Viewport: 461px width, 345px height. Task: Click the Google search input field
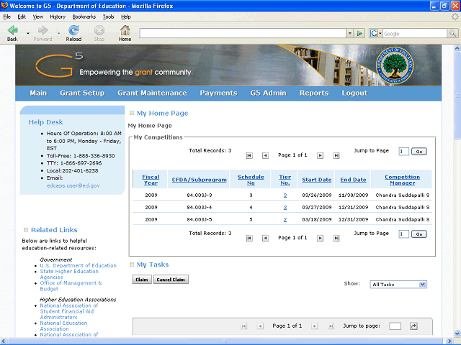click(x=415, y=34)
